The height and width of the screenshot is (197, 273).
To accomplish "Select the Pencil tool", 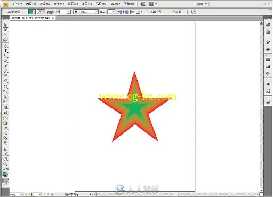I will 5,71.
